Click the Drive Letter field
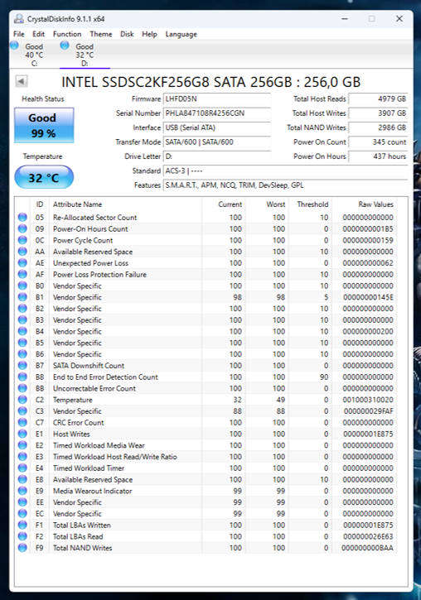 click(x=217, y=156)
